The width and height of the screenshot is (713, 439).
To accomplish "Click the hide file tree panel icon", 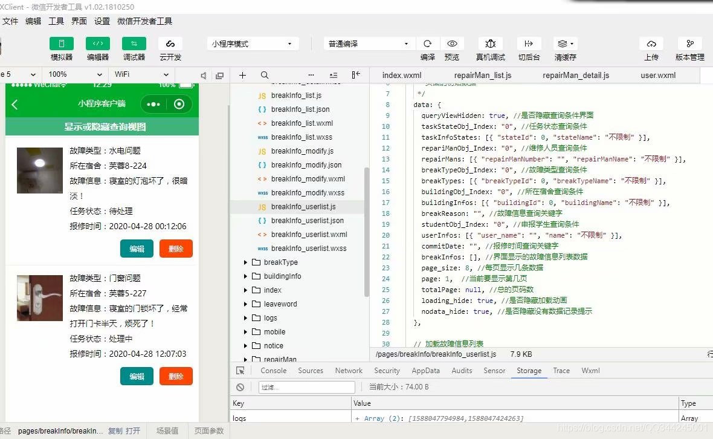I will [356, 74].
